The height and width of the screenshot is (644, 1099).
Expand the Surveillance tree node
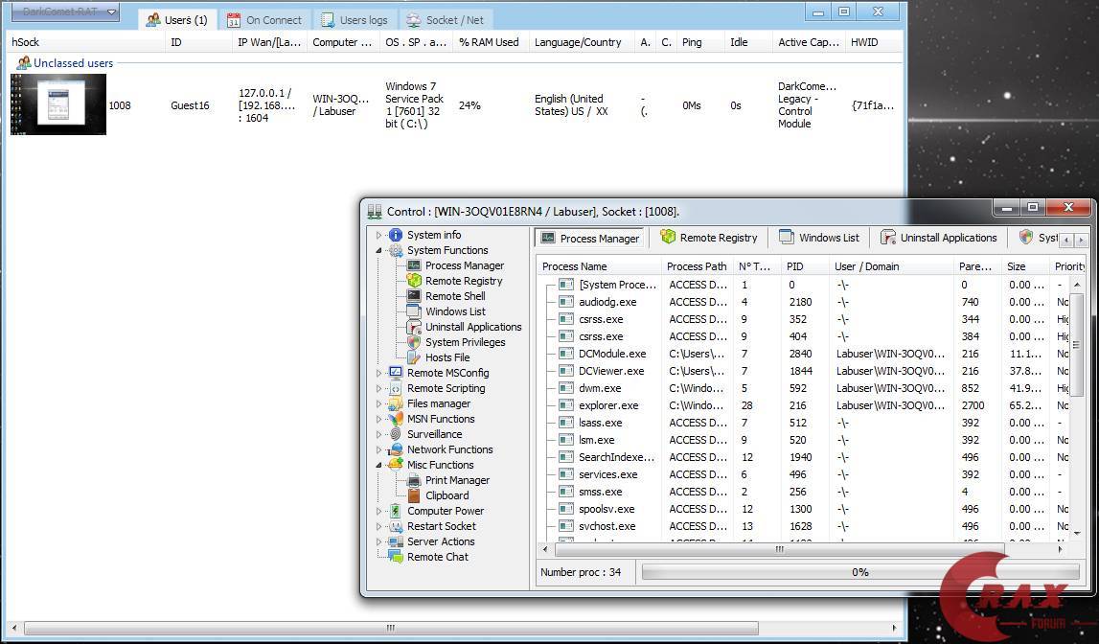click(x=379, y=434)
